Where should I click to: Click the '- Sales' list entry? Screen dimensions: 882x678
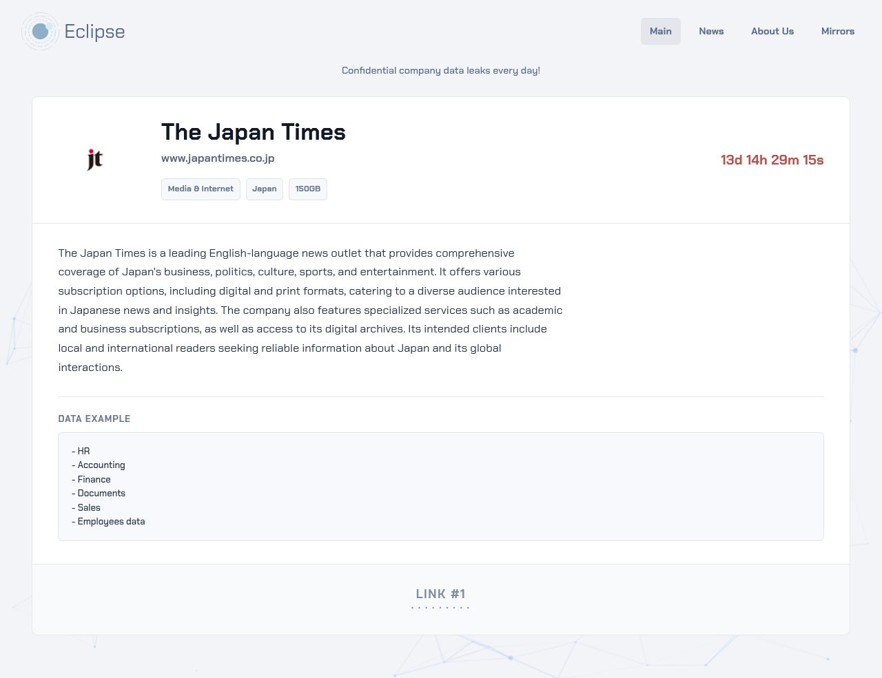pyautogui.click(x=86, y=508)
